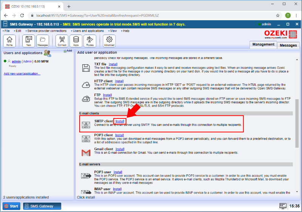Install the FTP connection
This screenshot has width=302, height=212.
click(108, 95)
